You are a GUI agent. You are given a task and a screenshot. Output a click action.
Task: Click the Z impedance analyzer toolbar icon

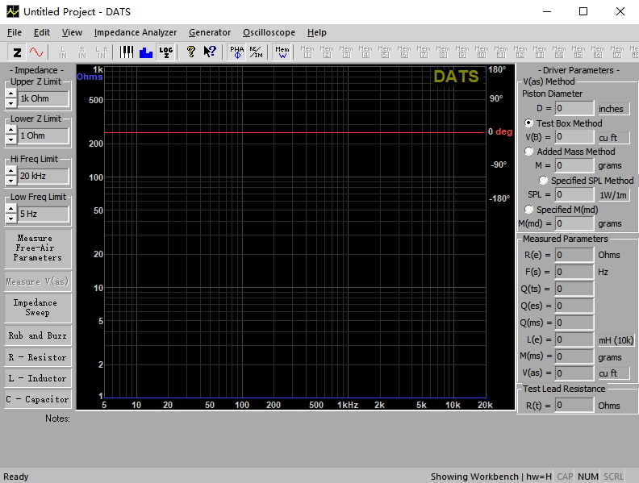coord(17,52)
